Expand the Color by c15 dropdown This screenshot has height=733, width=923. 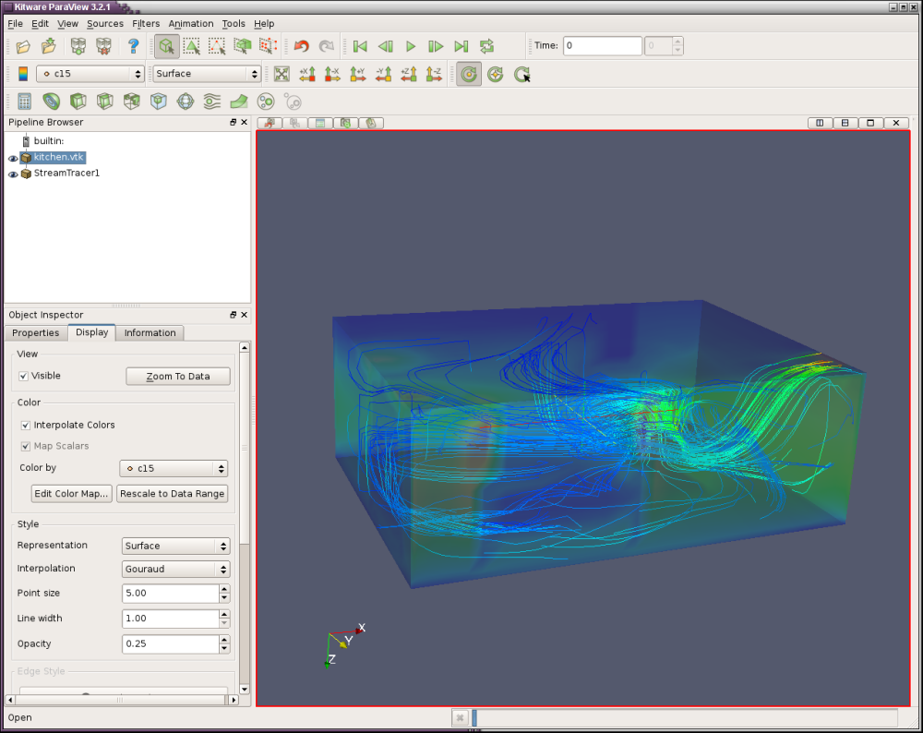pyautogui.click(x=174, y=469)
